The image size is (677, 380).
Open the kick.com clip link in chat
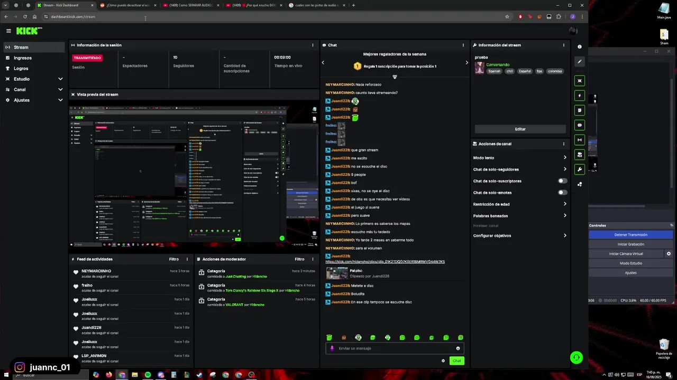click(x=385, y=262)
